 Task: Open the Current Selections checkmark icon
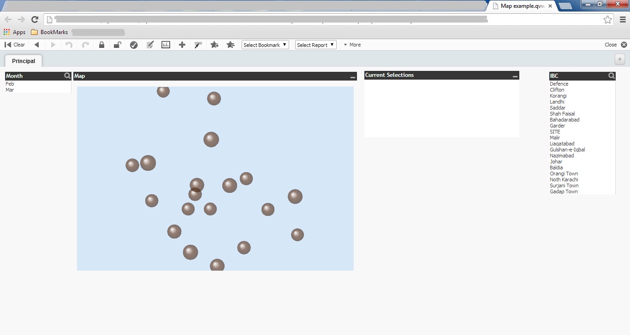(x=134, y=45)
